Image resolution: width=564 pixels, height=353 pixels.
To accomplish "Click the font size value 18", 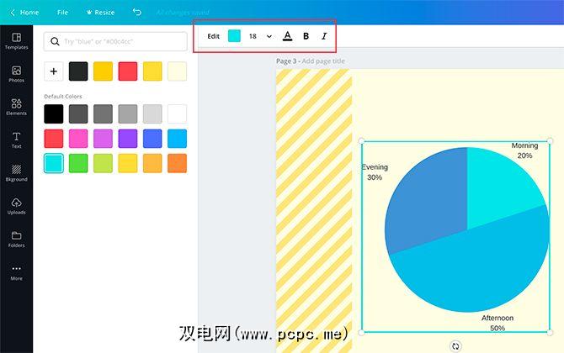I will click(253, 36).
